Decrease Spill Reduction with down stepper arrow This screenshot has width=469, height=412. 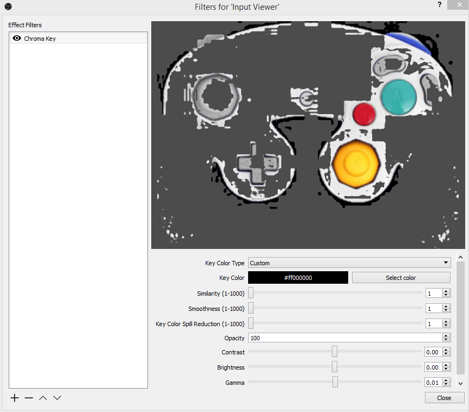pos(446,326)
